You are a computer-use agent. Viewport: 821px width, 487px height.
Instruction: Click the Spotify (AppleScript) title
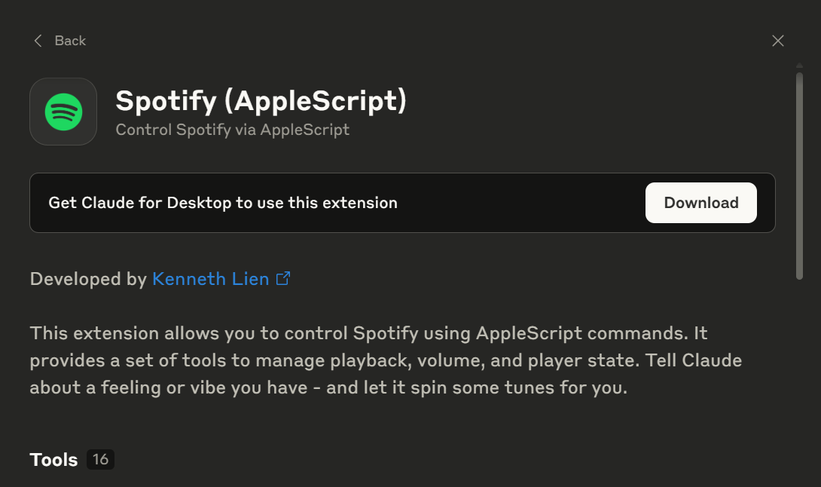pos(261,100)
